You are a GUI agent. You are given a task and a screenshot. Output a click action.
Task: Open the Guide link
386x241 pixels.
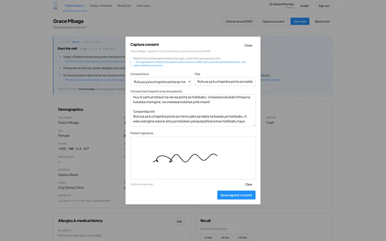[304, 6]
